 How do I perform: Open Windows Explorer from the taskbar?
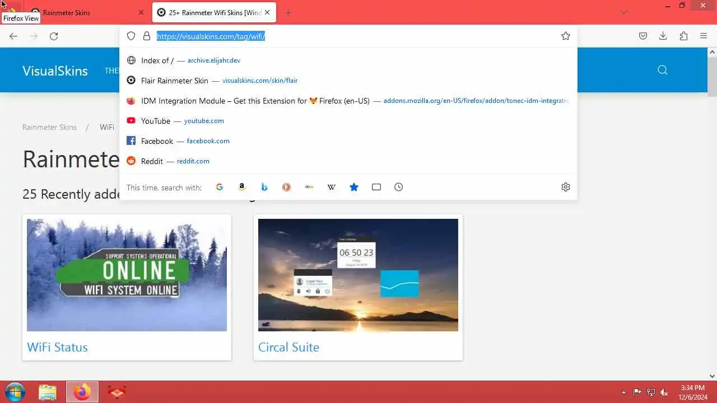pos(48,392)
